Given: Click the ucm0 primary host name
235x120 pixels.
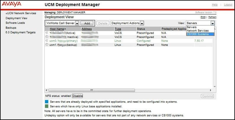Looking at the screenshot, I should (x=64, y=41).
